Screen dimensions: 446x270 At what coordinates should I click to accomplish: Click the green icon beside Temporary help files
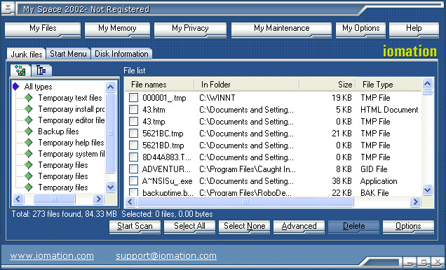click(29, 143)
